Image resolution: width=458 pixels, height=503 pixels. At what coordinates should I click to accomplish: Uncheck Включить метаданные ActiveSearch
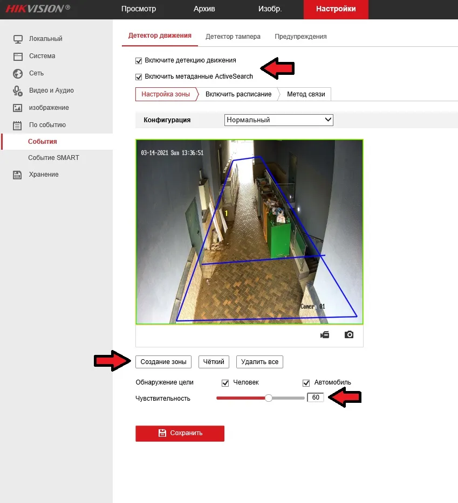pos(139,76)
